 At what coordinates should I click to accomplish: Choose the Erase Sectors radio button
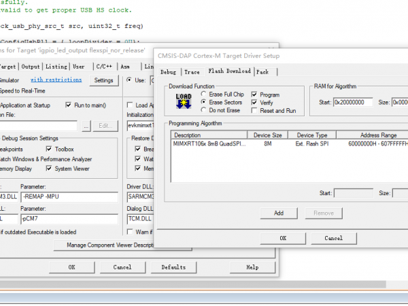(204, 102)
